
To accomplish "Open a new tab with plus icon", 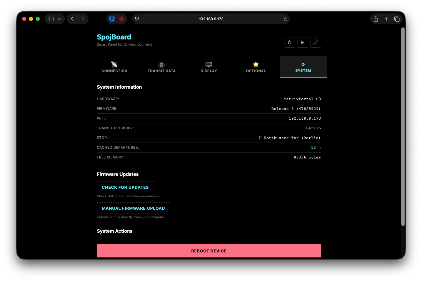I will point(386,19).
